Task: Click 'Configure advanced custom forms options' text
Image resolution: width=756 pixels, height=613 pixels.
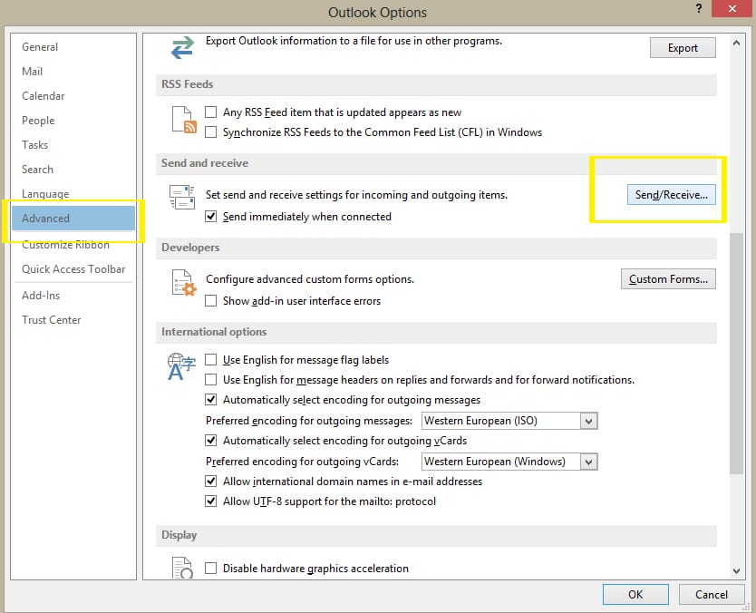Action: (x=310, y=279)
